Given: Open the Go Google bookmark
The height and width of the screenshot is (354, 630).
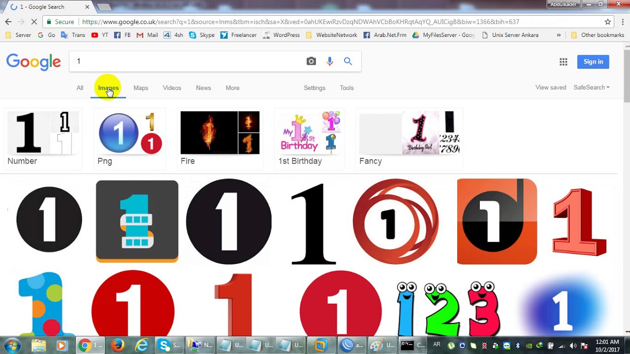Looking at the screenshot, I should (x=46, y=35).
